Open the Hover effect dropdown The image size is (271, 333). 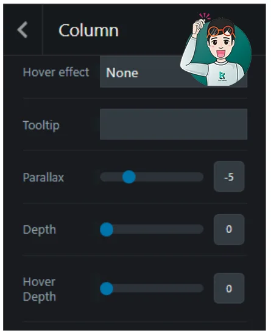174,72
